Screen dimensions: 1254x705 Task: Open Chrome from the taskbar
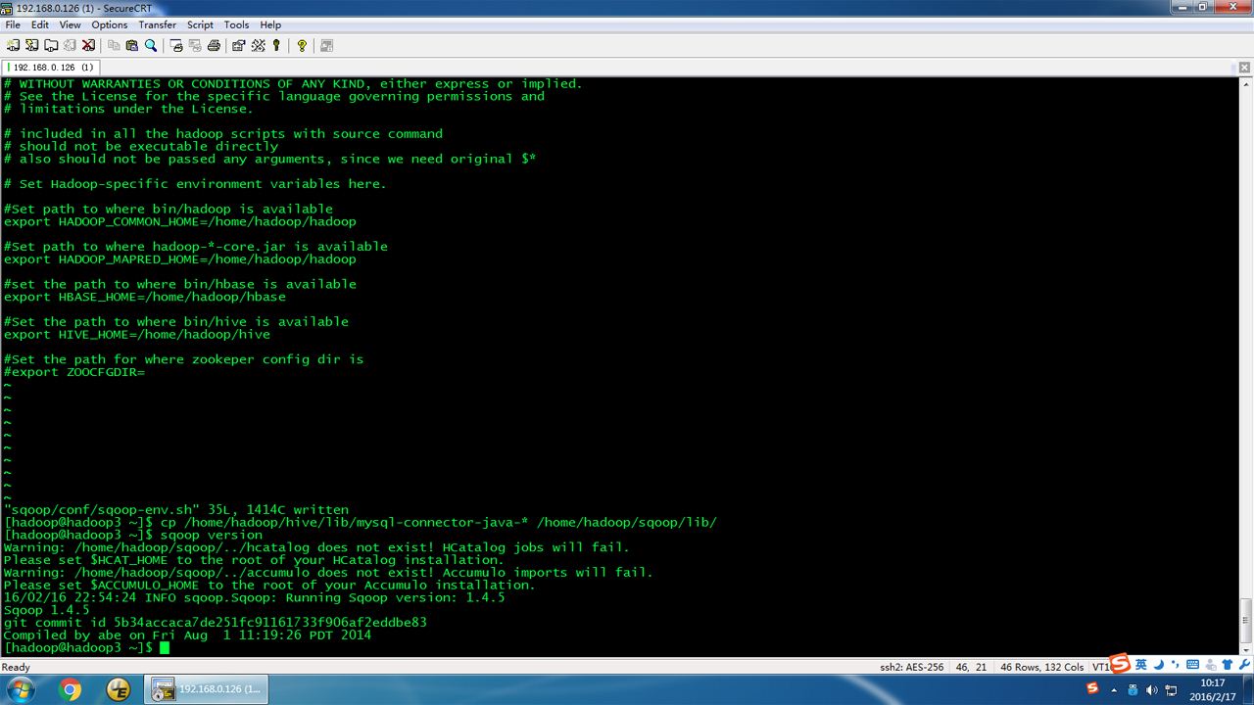(71, 689)
